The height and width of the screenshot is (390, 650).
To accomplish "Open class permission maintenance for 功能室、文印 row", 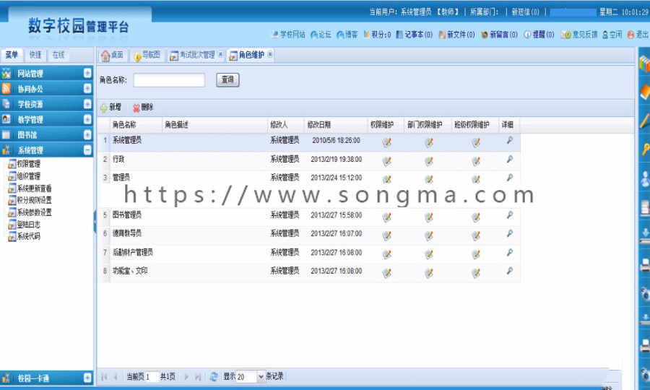I will point(476,273).
